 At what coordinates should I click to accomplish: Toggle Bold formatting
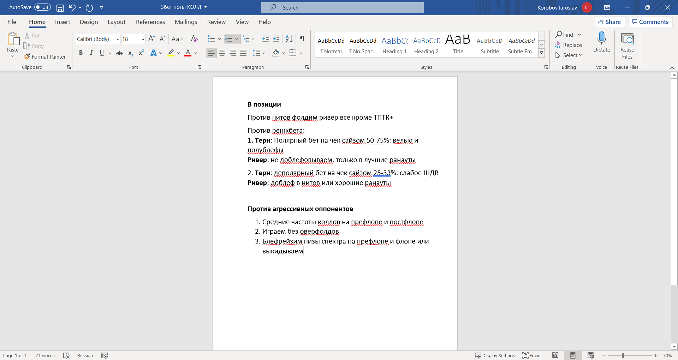pyautogui.click(x=81, y=53)
